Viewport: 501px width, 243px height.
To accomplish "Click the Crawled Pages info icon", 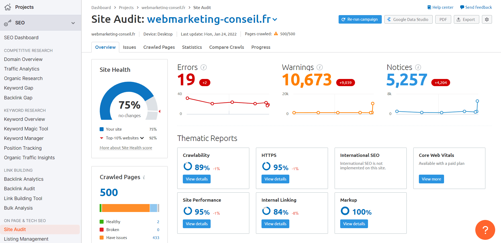I will click(144, 177).
